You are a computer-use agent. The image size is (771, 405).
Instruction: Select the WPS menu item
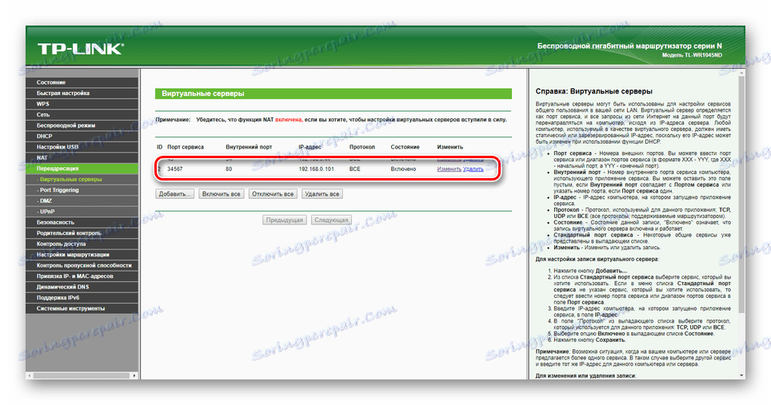click(82, 104)
